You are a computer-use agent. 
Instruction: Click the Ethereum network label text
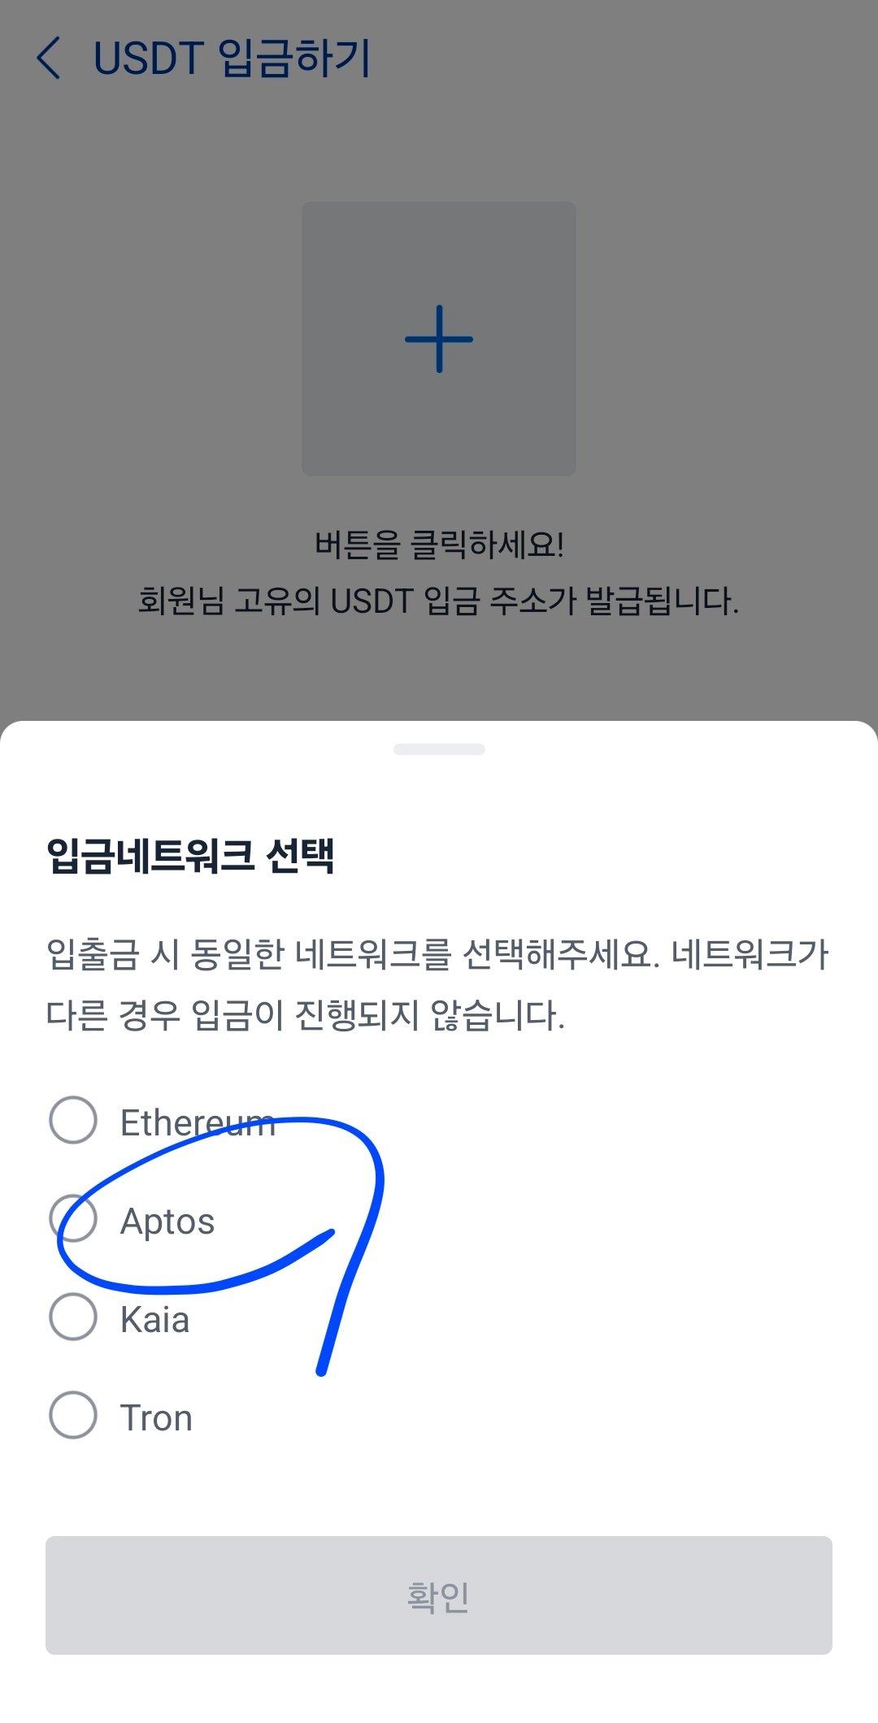(198, 1122)
